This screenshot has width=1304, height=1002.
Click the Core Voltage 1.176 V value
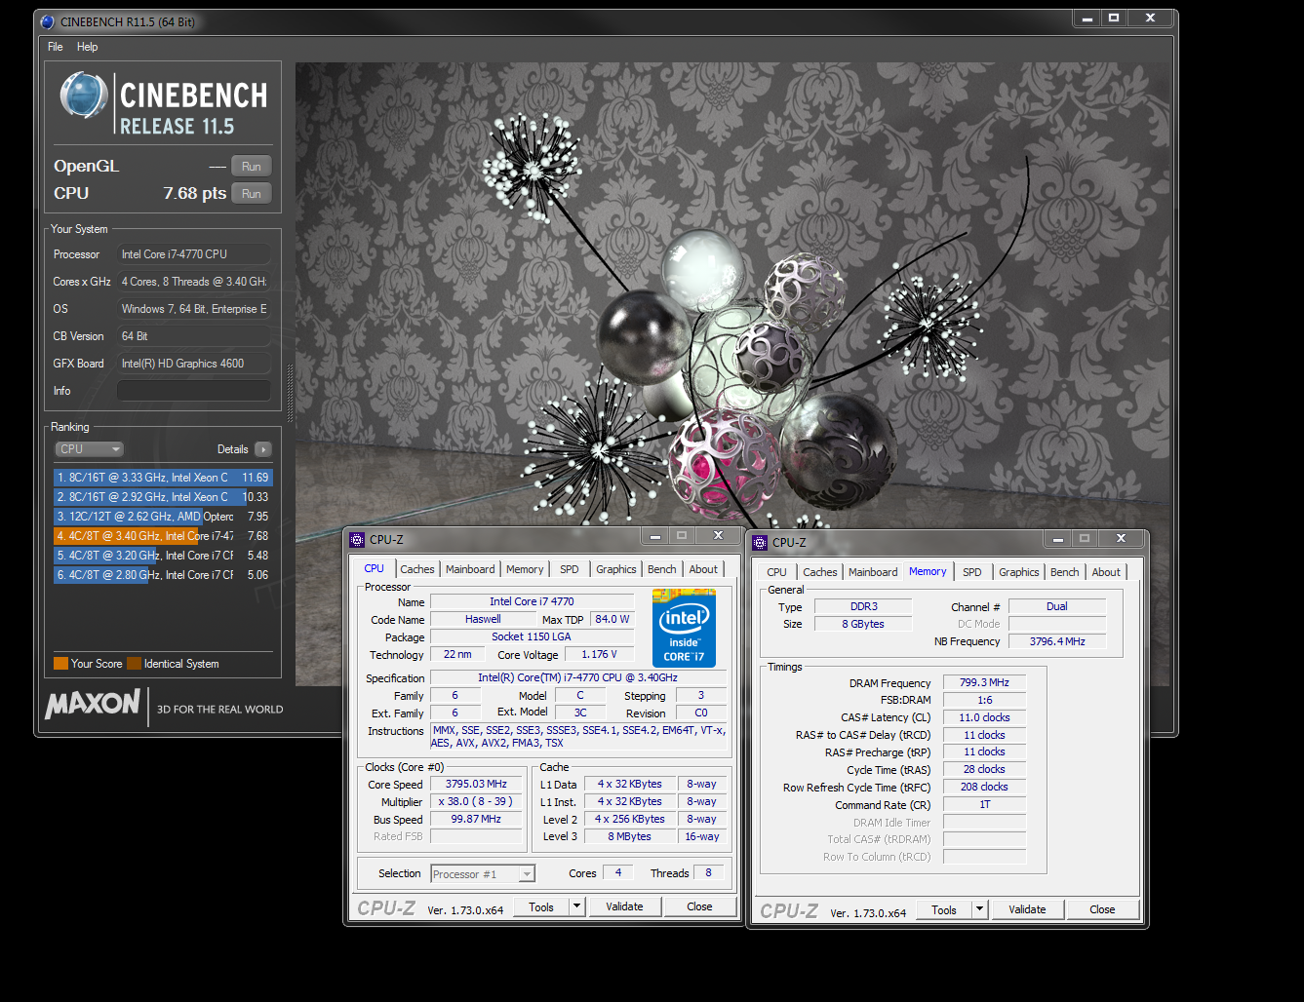pyautogui.click(x=599, y=655)
